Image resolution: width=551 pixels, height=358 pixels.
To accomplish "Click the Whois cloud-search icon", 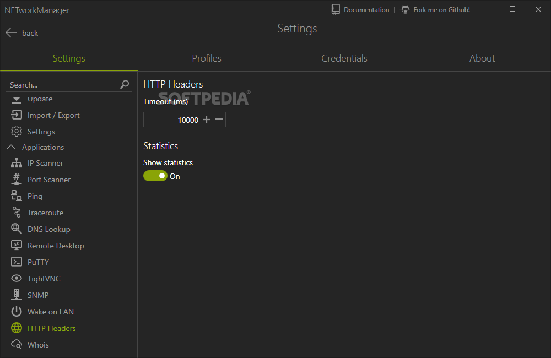I will click(x=17, y=345).
